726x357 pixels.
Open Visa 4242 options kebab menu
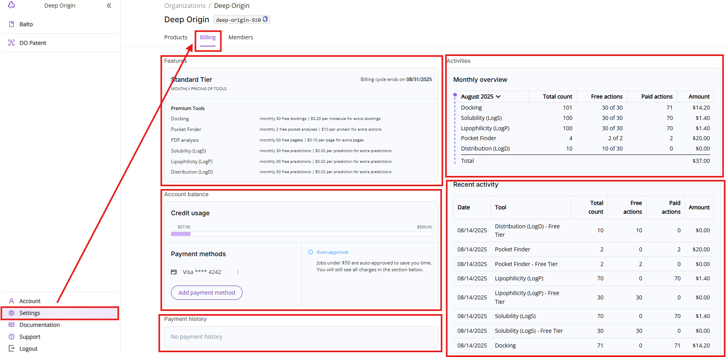(238, 272)
